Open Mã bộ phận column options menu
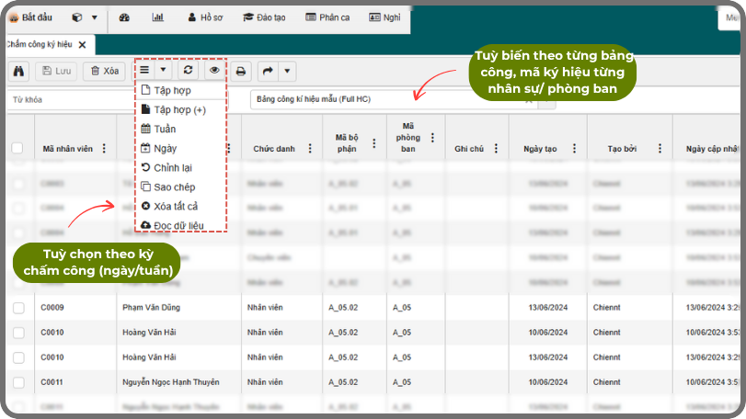This screenshot has height=419, width=746. click(374, 143)
